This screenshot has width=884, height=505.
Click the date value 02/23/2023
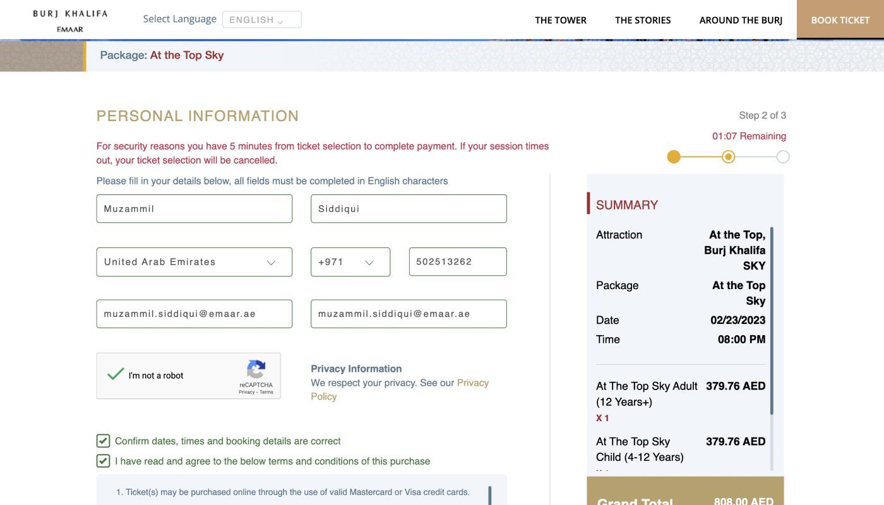(738, 320)
